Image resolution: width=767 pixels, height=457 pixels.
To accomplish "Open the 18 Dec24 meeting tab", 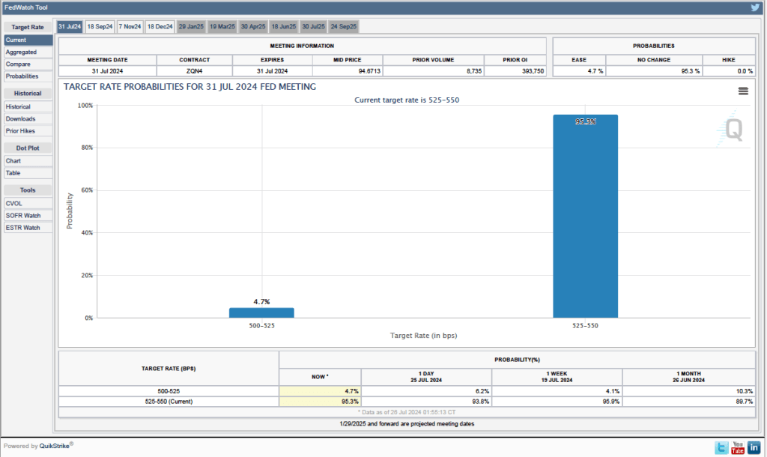I will (160, 26).
